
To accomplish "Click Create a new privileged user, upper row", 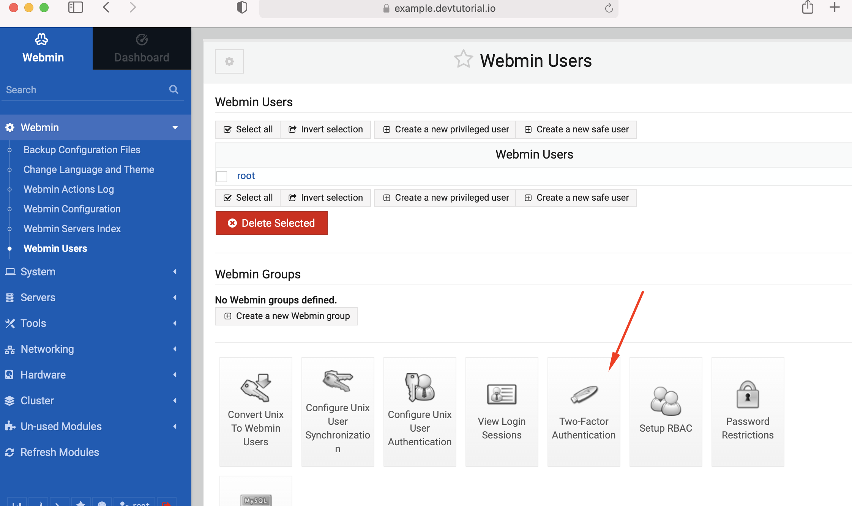I will [x=445, y=130].
